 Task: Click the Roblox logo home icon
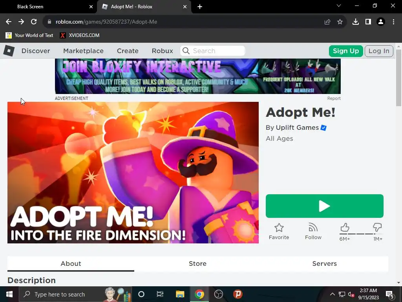(x=9, y=51)
